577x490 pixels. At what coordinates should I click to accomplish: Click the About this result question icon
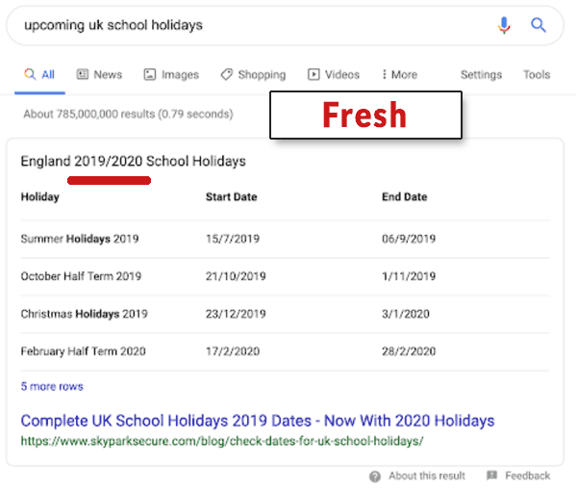(x=375, y=476)
